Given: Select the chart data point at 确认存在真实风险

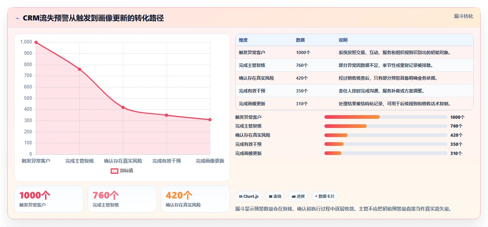Looking at the screenshot, I should (x=123, y=107).
